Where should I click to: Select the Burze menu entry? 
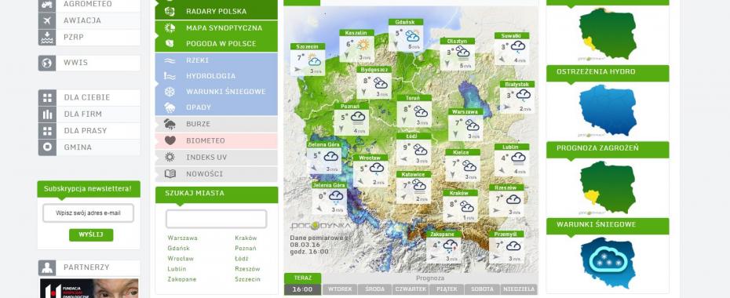(x=217, y=124)
